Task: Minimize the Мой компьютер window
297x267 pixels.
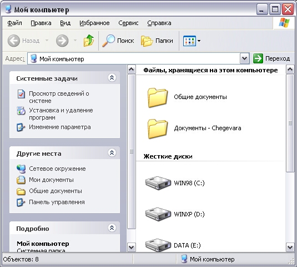Action: pyautogui.click(x=261, y=9)
